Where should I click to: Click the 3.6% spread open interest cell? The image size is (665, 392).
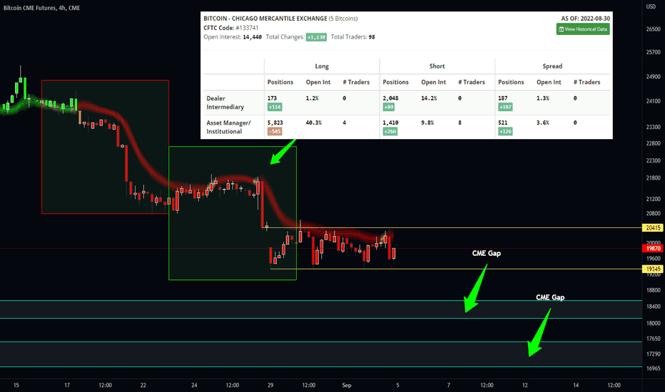(x=542, y=123)
